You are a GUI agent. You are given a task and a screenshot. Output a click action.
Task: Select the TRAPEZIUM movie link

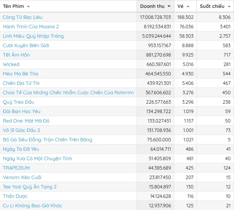(x=16, y=168)
